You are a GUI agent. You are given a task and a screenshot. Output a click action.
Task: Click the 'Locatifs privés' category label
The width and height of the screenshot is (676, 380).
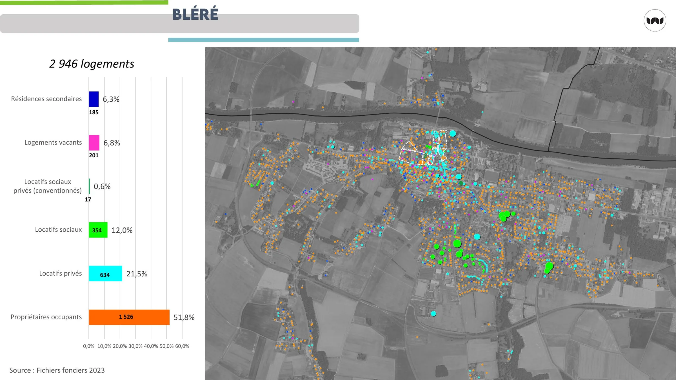tap(60, 273)
